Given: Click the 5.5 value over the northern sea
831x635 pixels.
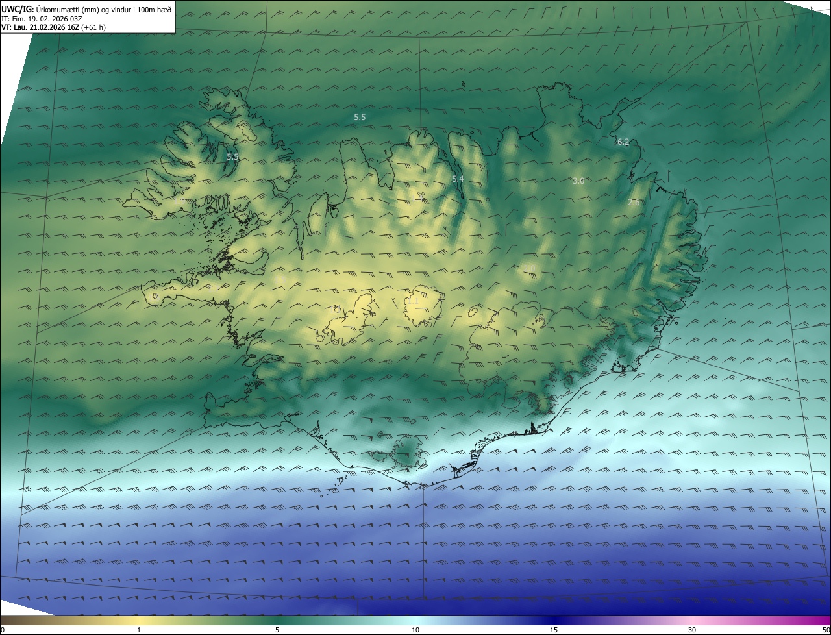Looking at the screenshot, I should click(x=360, y=118).
